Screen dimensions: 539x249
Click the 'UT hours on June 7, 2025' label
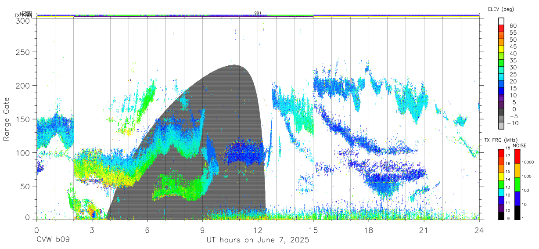point(258,240)
